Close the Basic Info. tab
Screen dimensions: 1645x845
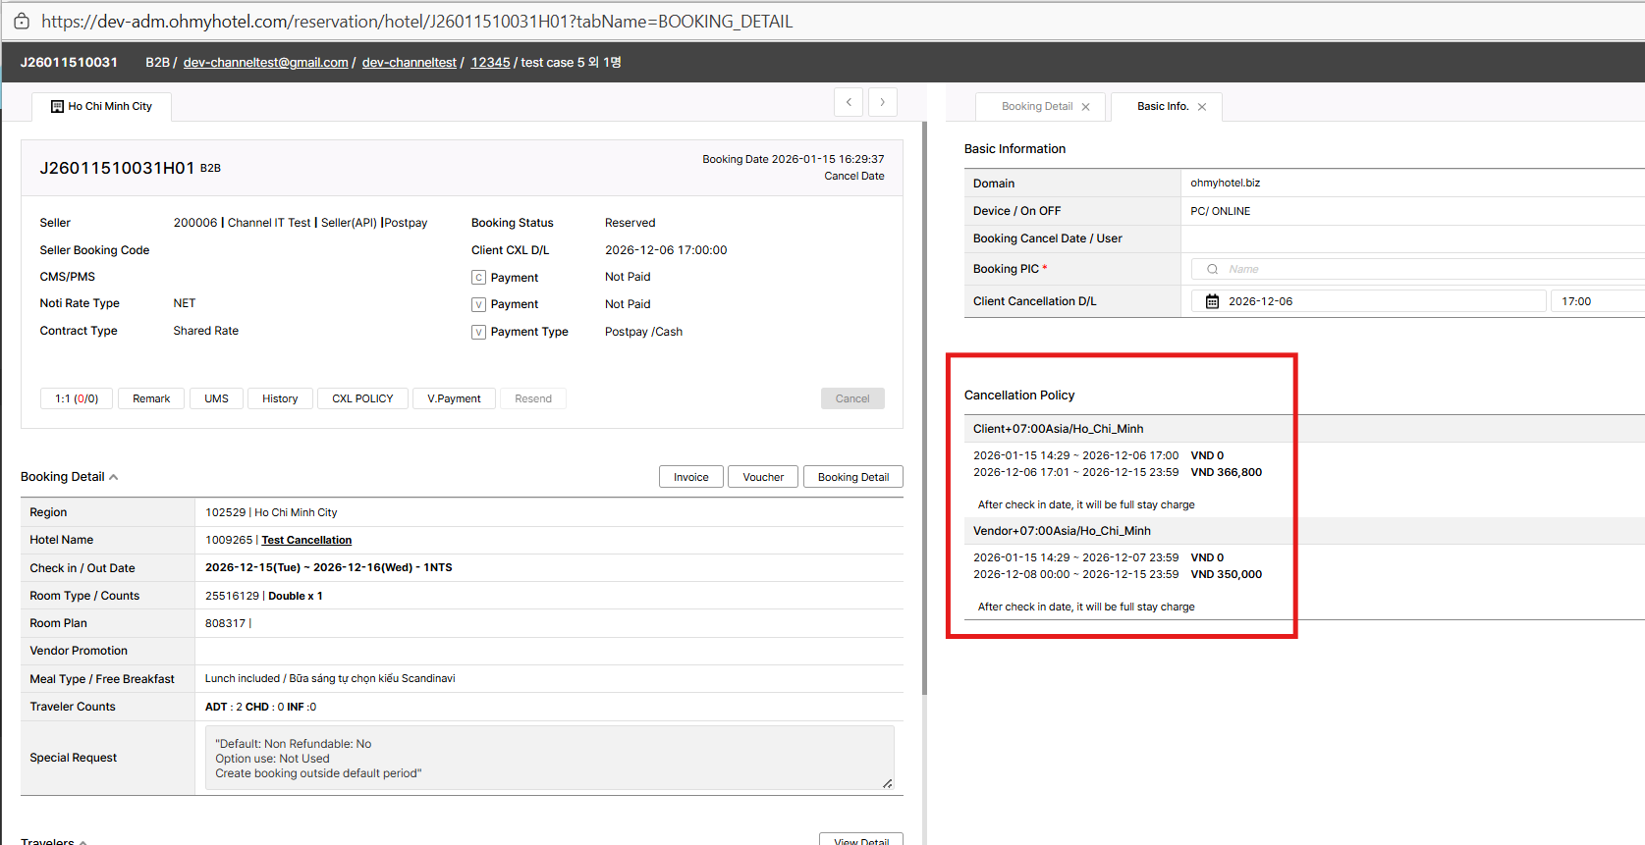point(1202,107)
